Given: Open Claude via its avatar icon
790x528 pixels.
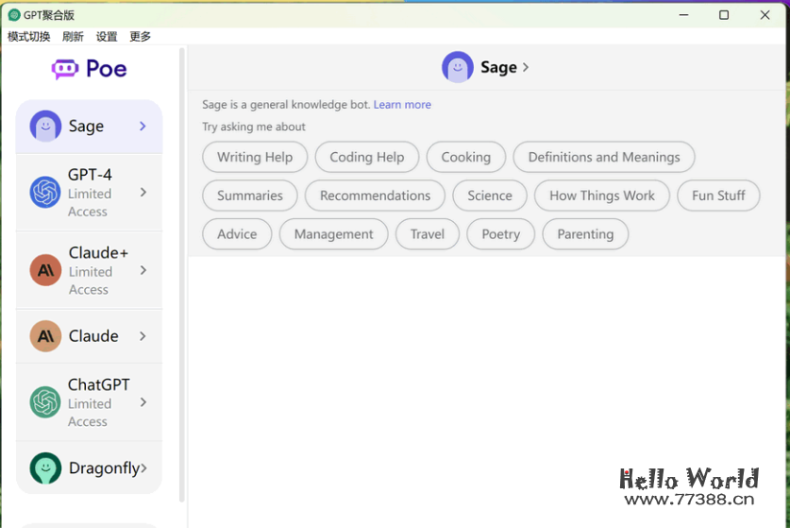Looking at the screenshot, I should [x=45, y=336].
